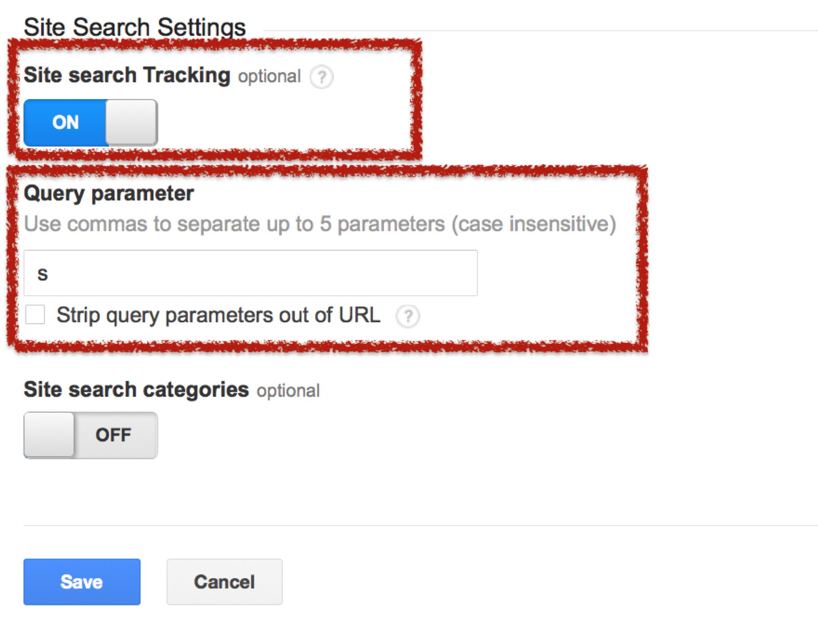Click the gray knob on the Tracking switch
818x629 pixels.
[x=131, y=123]
